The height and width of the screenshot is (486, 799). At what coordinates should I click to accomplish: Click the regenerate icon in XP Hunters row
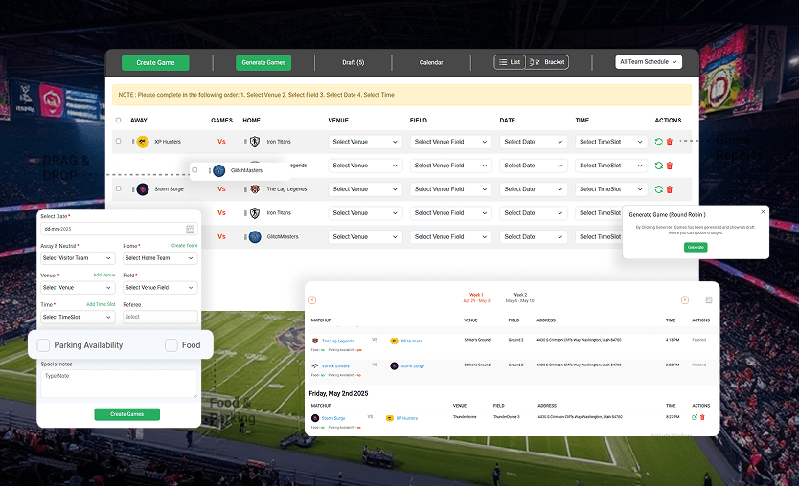[659, 142]
